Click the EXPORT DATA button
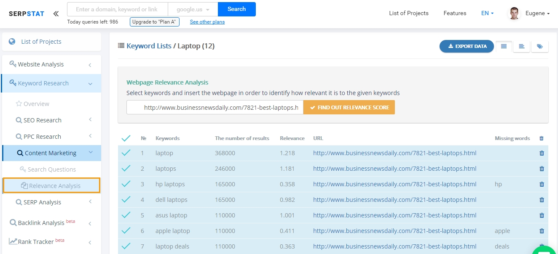The height and width of the screenshot is (254, 558). (467, 46)
